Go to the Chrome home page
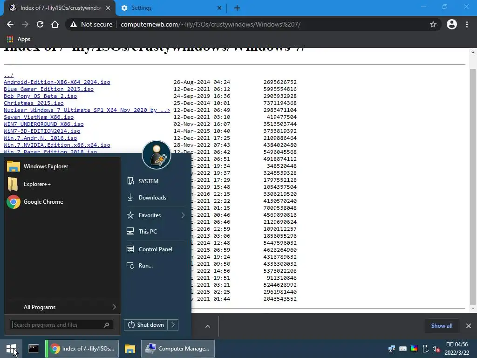The height and width of the screenshot is (358, 477). click(55, 24)
